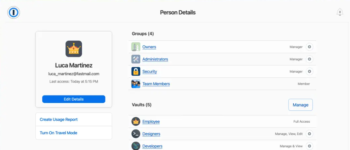Viewport: 350px width, 150px height.
Task: Click the Manage vaults button
Action: coord(300,105)
